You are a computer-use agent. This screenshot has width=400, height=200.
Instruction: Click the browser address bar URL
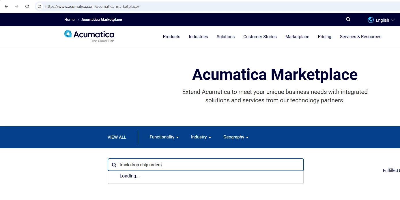[x=92, y=6]
